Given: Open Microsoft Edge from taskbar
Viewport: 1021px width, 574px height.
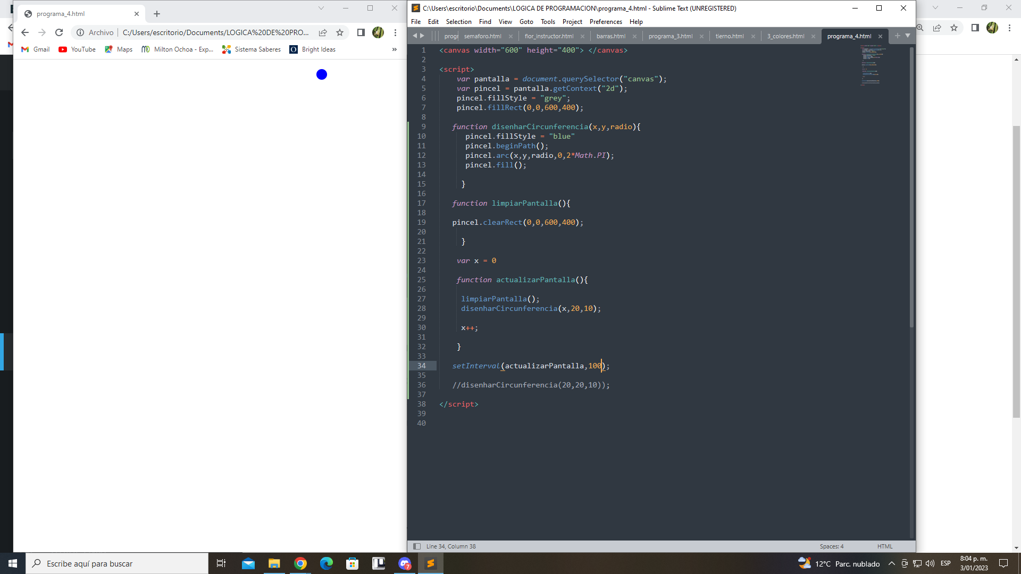Looking at the screenshot, I should (x=327, y=563).
